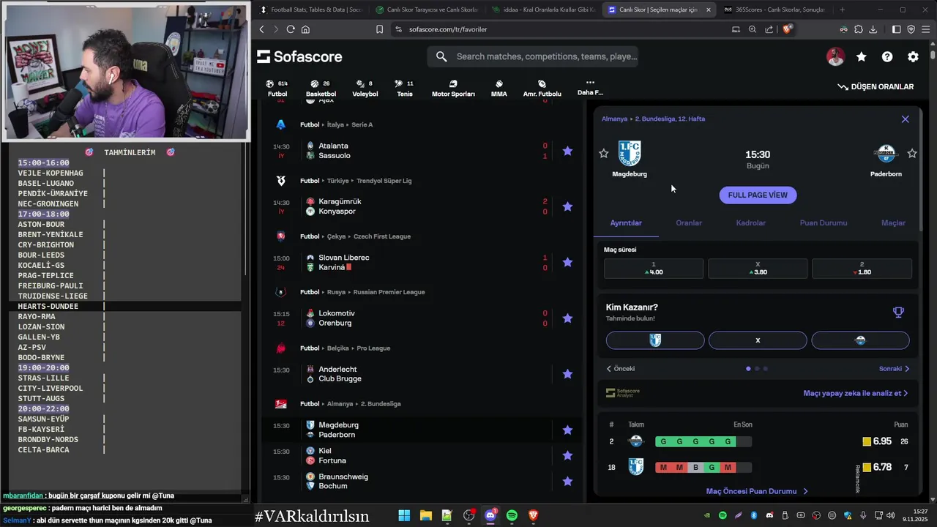Image resolution: width=937 pixels, height=527 pixels.
Task: Open the Czech First League header
Action: 355,236
